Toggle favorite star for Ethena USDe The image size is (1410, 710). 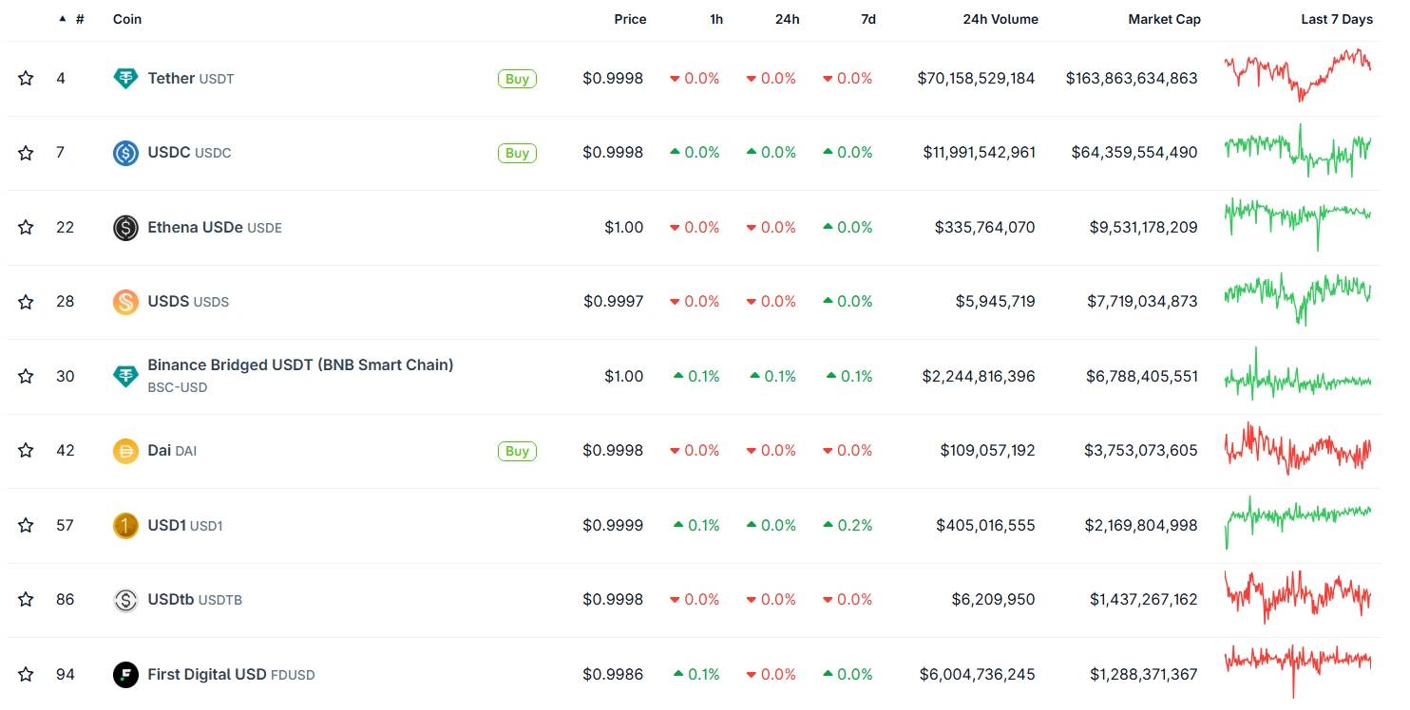(26, 228)
